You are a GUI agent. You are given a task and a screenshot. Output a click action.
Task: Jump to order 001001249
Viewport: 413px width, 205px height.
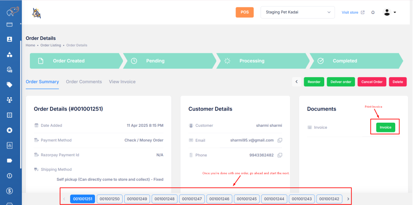[137, 199]
